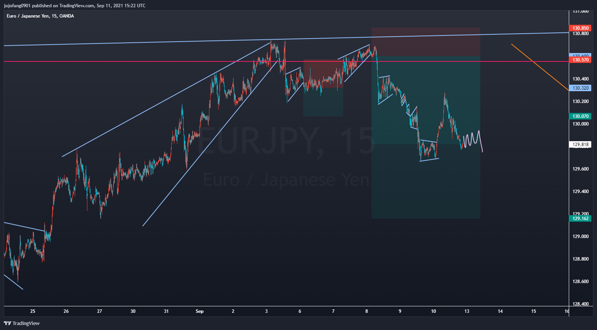
Task: Click the date label 8 on time axis
Action: (x=367, y=311)
